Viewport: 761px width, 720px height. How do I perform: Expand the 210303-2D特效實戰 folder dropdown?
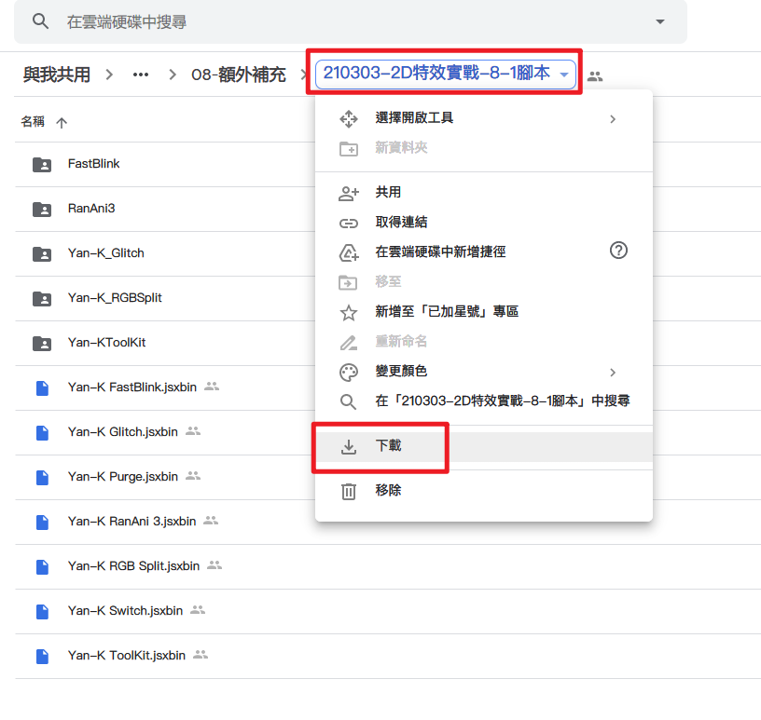(564, 75)
